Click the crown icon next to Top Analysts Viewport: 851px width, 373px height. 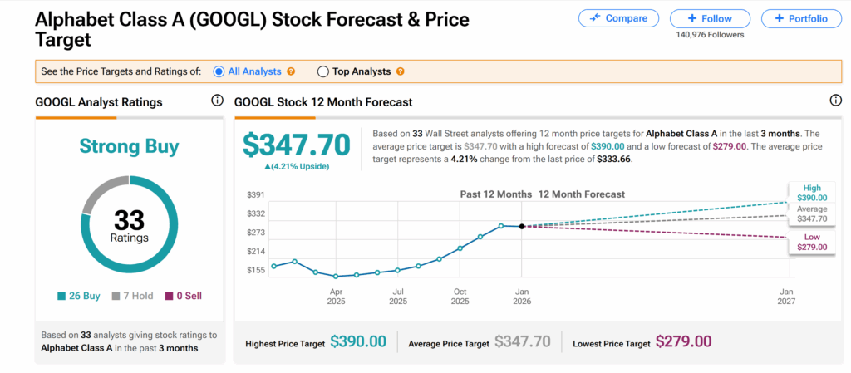pyautogui.click(x=401, y=71)
